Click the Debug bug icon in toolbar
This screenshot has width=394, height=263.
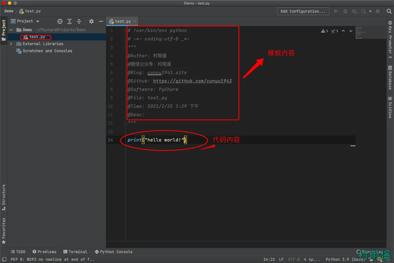345,11
